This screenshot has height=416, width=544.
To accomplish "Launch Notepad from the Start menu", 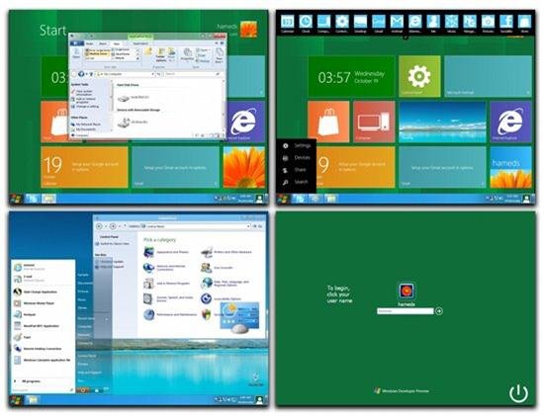I will 25,315.
